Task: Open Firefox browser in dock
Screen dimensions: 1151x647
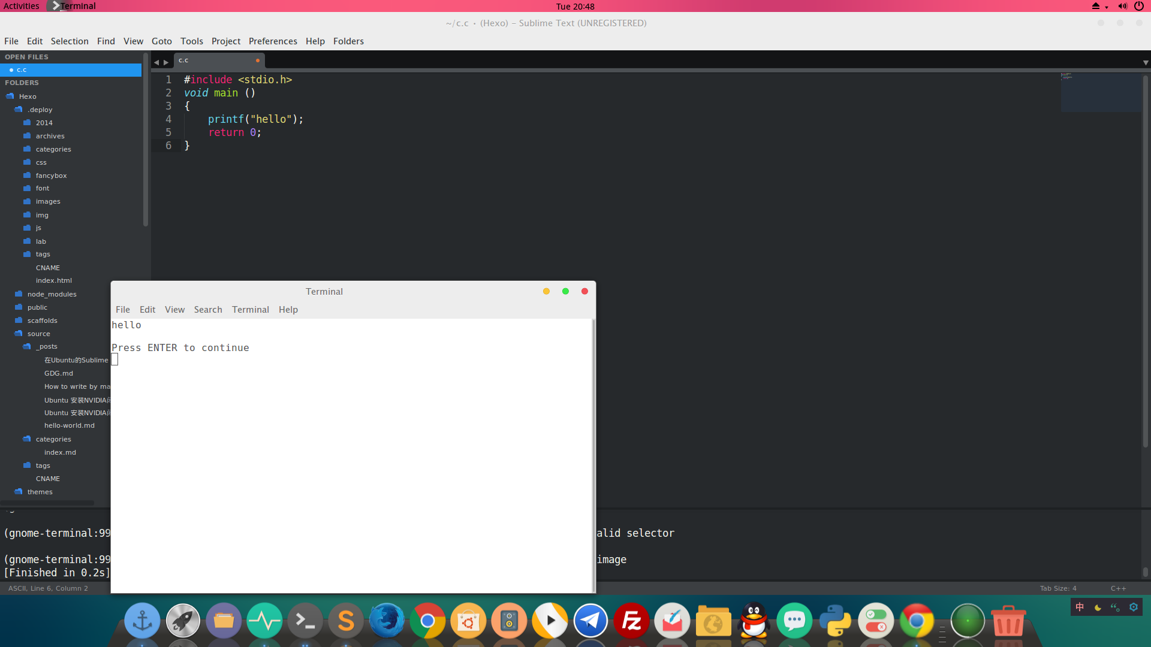Action: [x=387, y=621]
